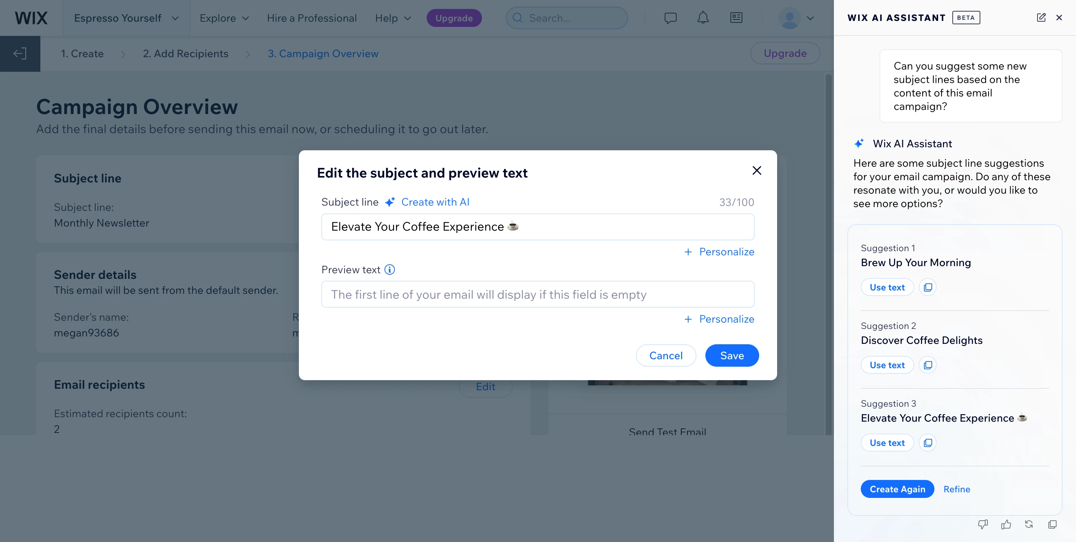
Task: Use text for Suggestion 1
Action: (x=887, y=287)
